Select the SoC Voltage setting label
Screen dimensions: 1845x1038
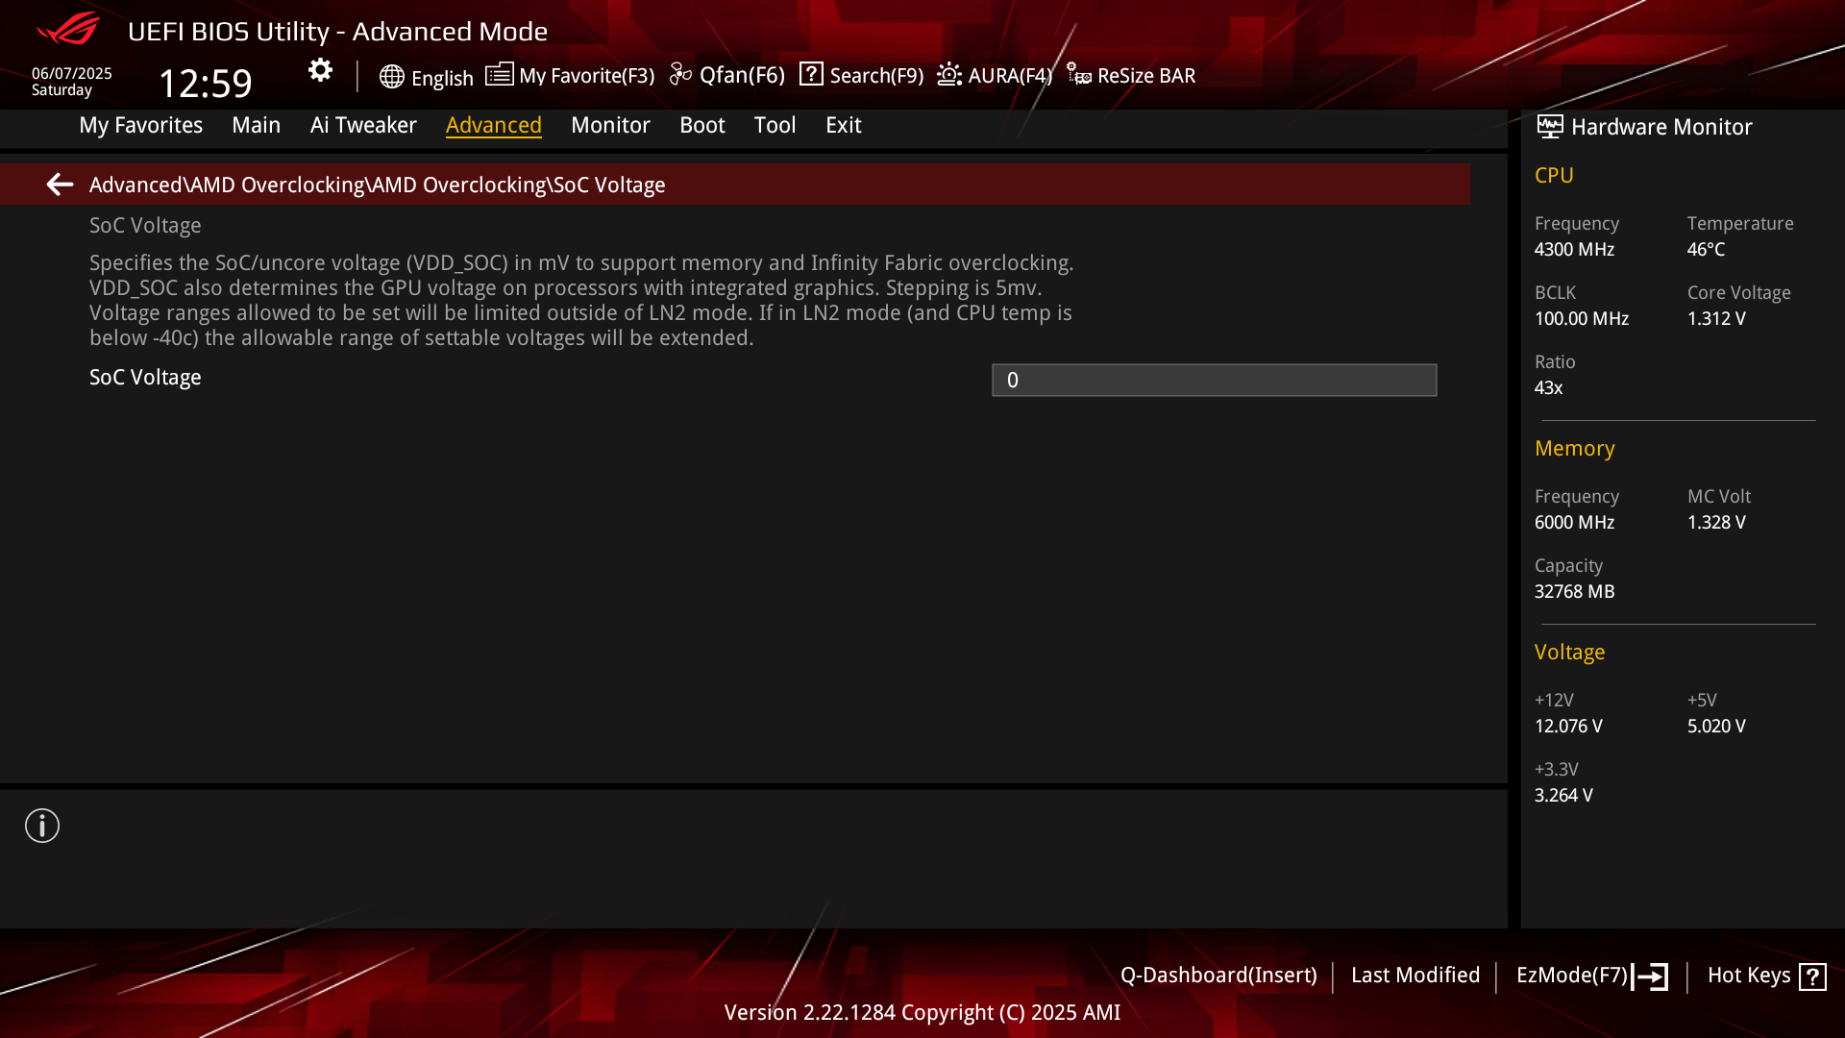click(145, 378)
